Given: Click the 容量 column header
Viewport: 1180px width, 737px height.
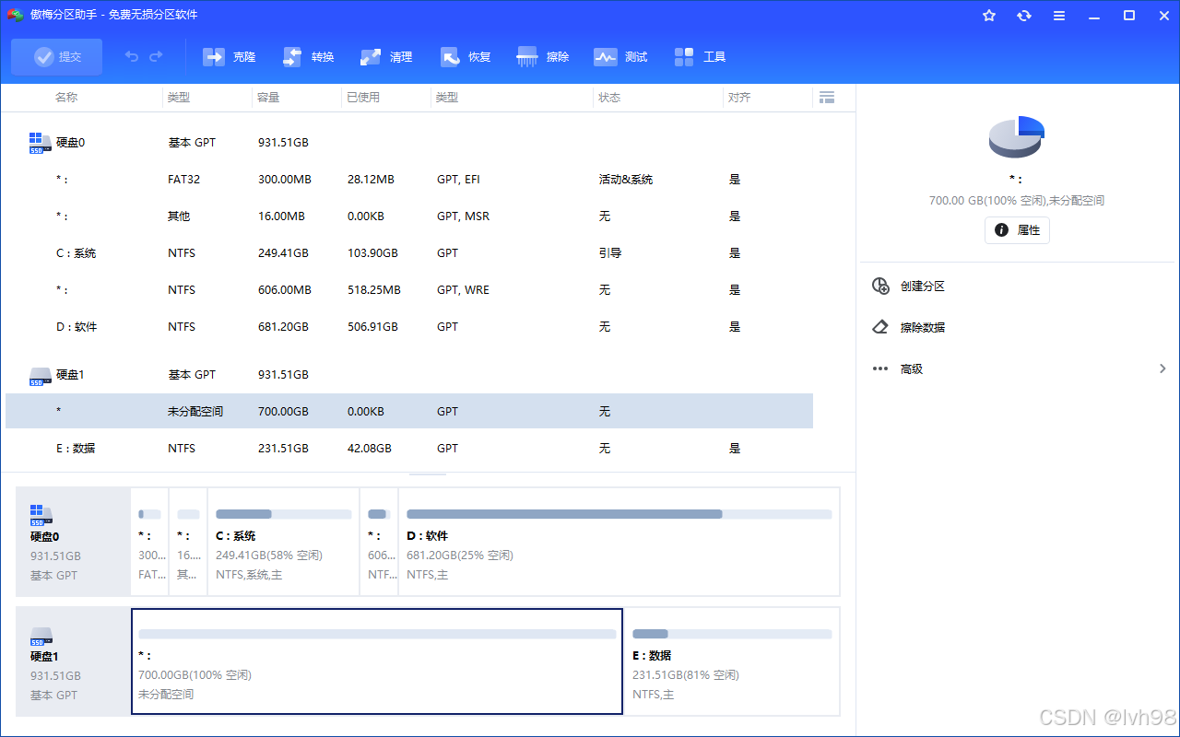Looking at the screenshot, I should pyautogui.click(x=268, y=97).
